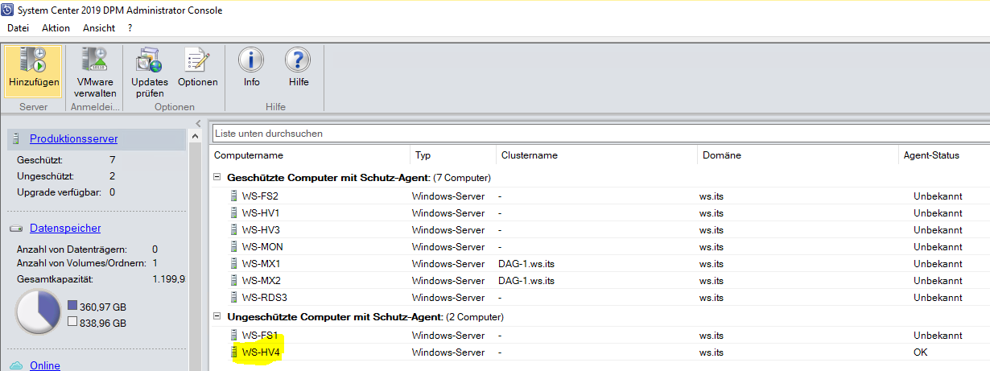Open the Produktionsserver link
Viewport: 990px width, 371px height.
click(74, 139)
